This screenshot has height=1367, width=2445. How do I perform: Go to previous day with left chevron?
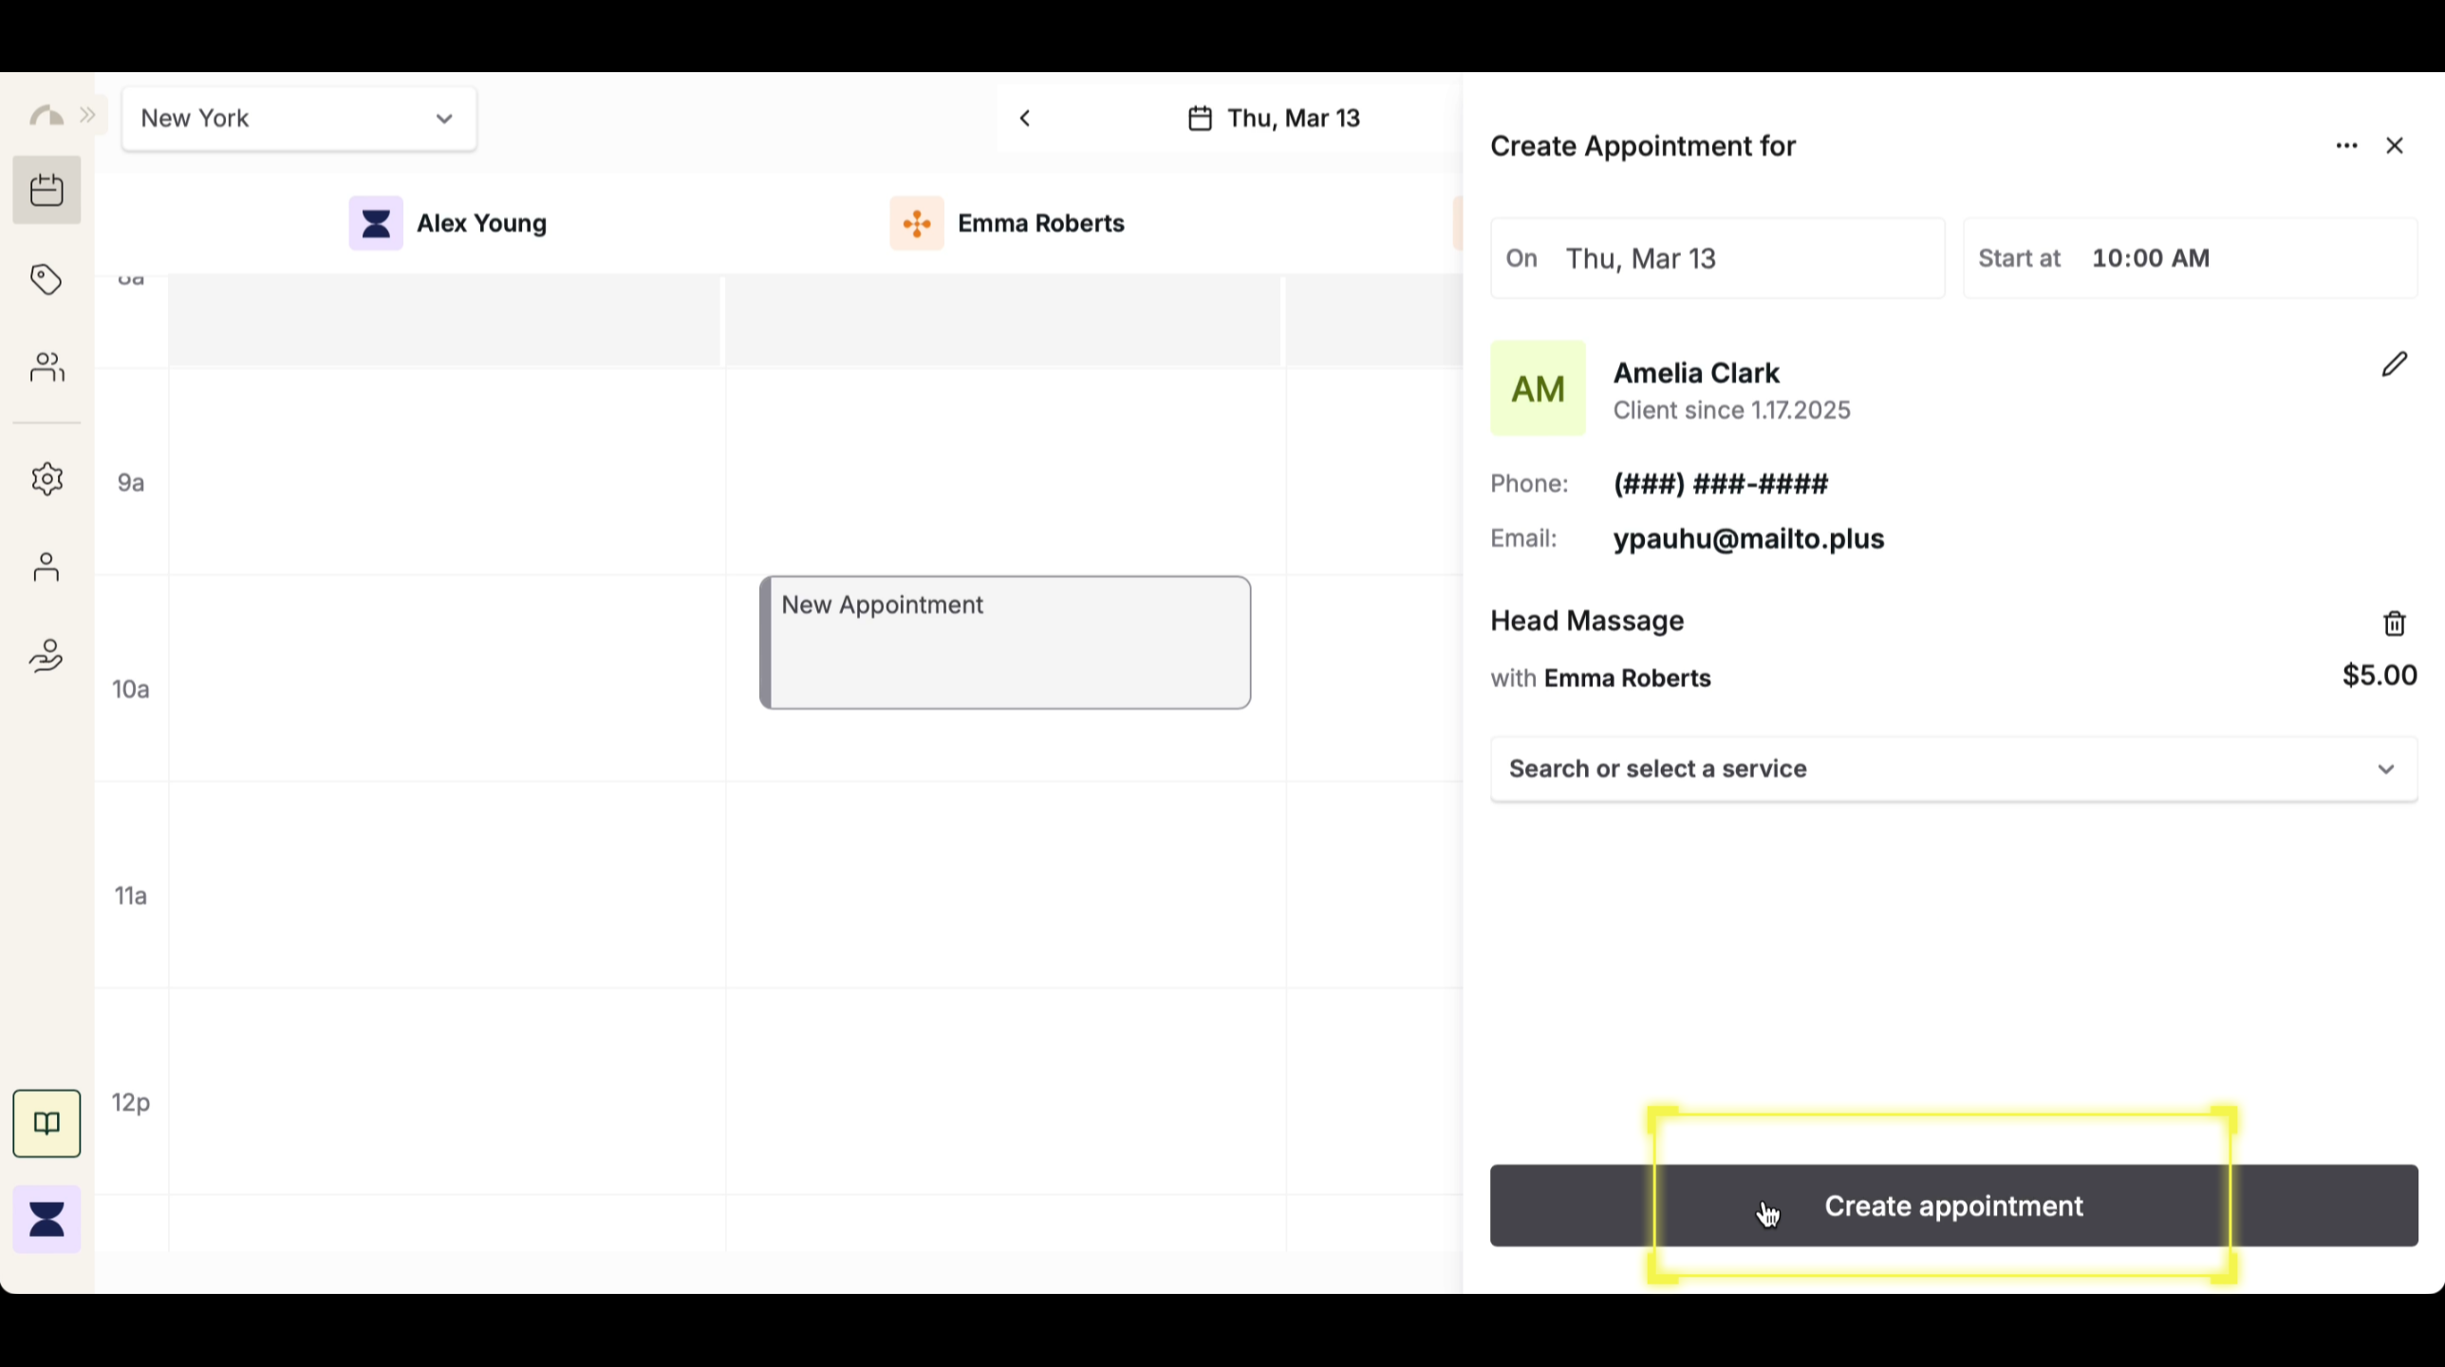(x=1025, y=119)
